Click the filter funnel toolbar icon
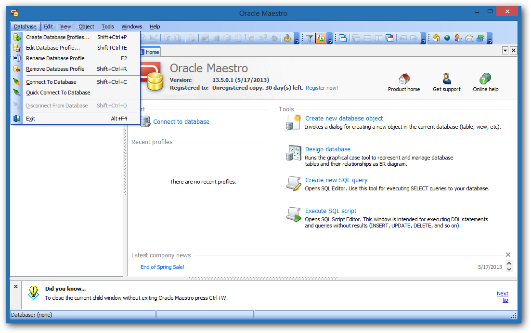This screenshot has width=531, height=333. (309, 39)
